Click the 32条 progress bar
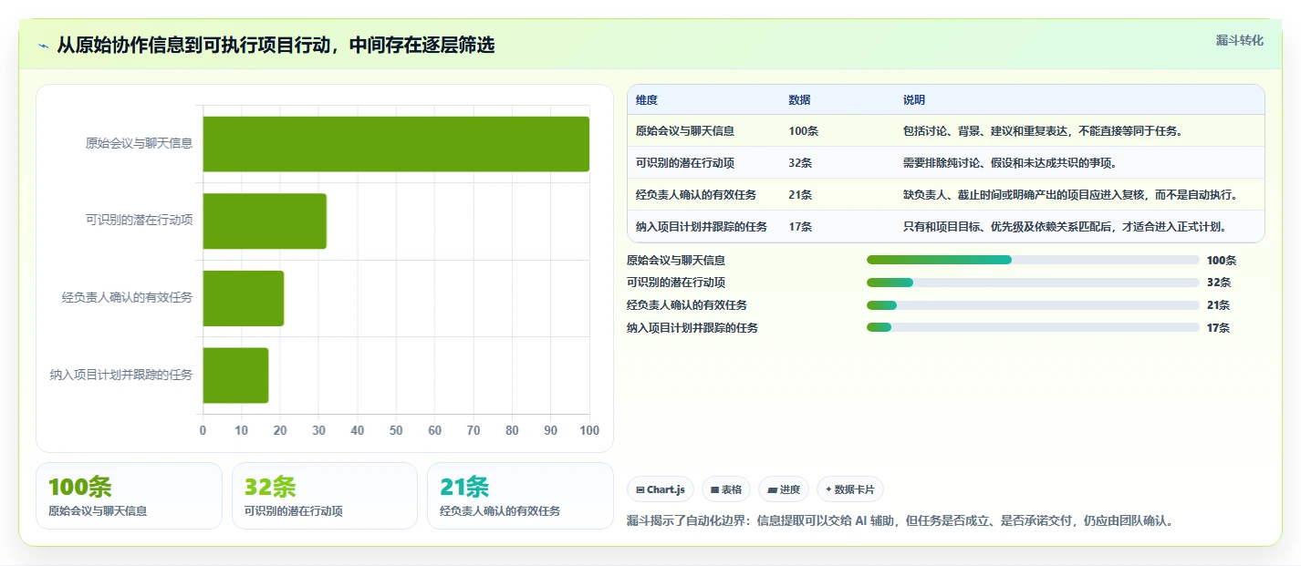The image size is (1301, 566). (1033, 283)
